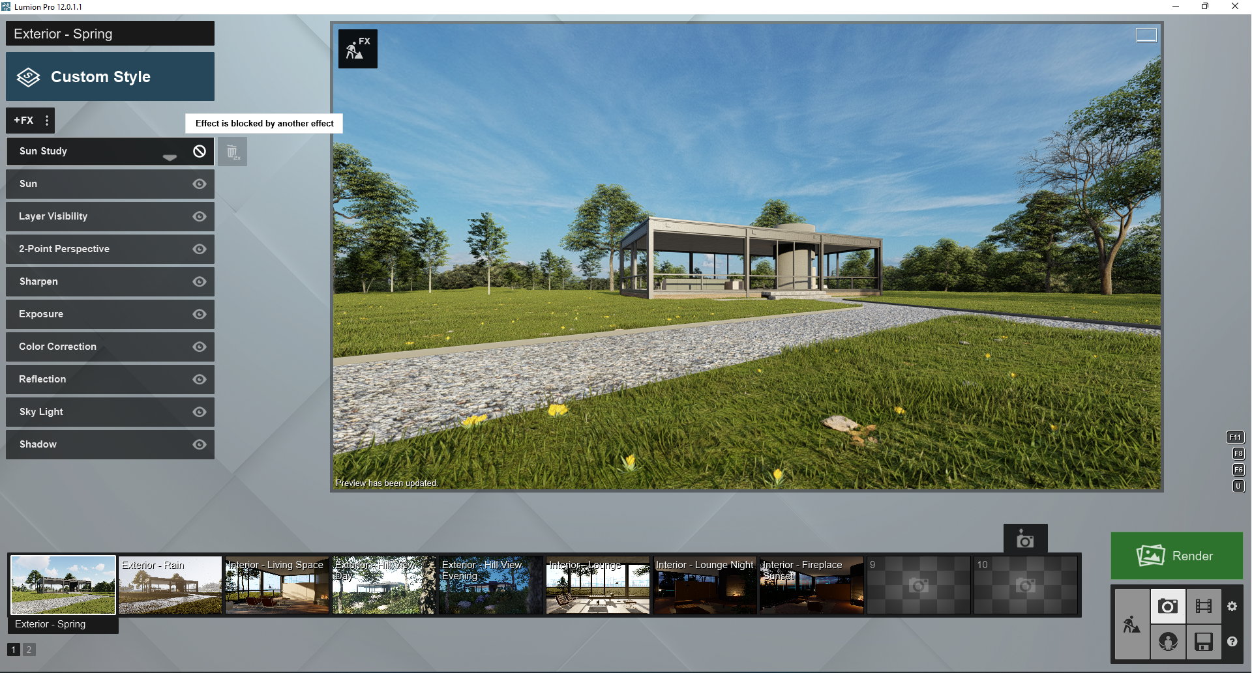Open the settings gear icon
The image size is (1252, 673).
1232,607
